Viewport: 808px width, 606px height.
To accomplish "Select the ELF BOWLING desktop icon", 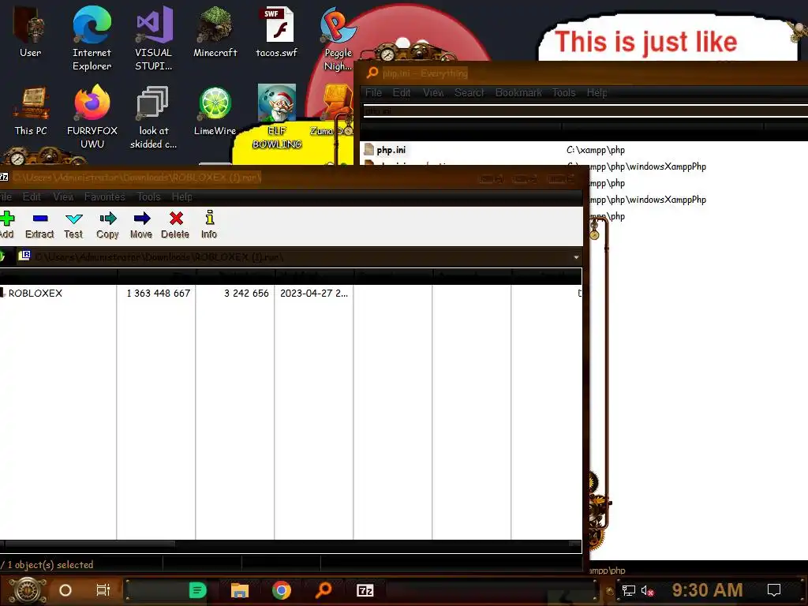I will (x=277, y=117).
